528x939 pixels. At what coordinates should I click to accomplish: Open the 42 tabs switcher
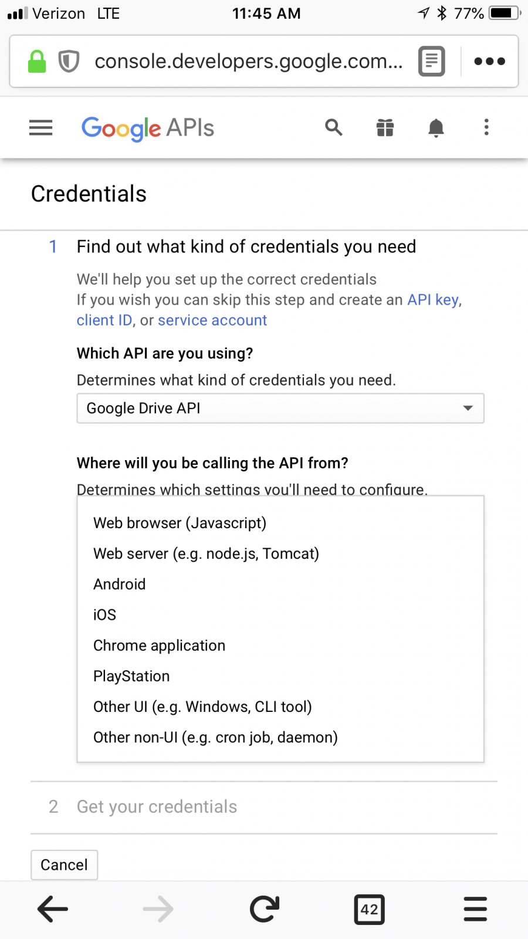coord(370,909)
